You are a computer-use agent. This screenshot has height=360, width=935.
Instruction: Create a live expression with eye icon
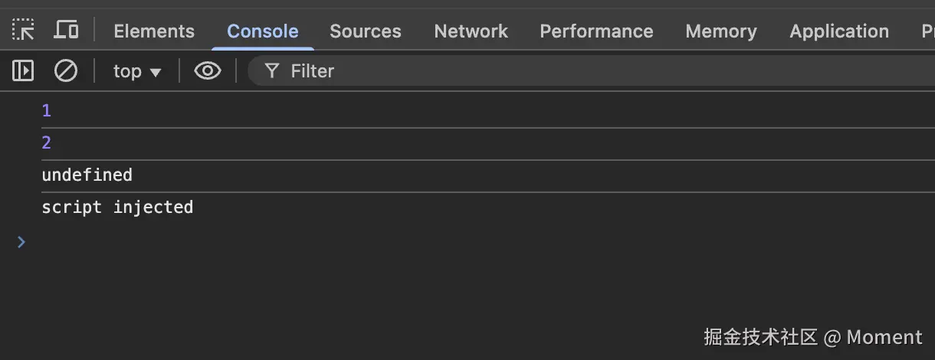point(207,71)
